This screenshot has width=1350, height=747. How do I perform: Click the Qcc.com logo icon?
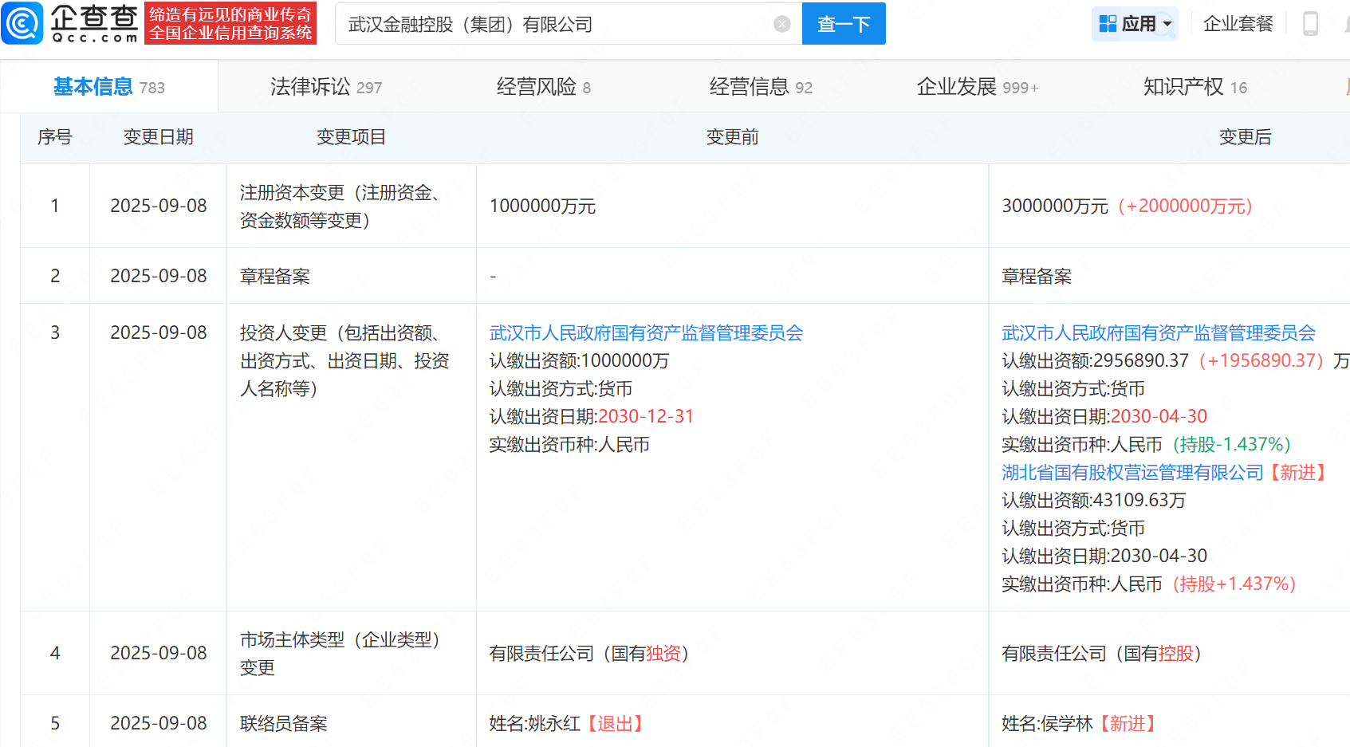pyautogui.click(x=22, y=23)
